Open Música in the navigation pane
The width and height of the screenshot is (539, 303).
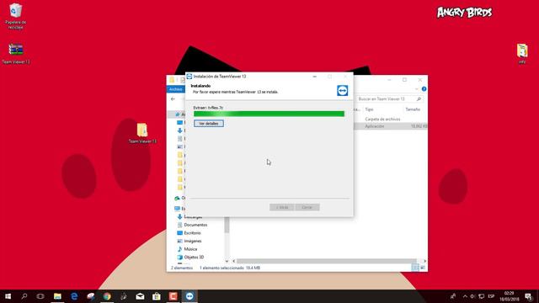coord(190,249)
